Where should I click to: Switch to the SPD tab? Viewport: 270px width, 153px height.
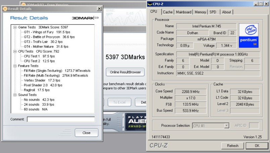[213, 12]
